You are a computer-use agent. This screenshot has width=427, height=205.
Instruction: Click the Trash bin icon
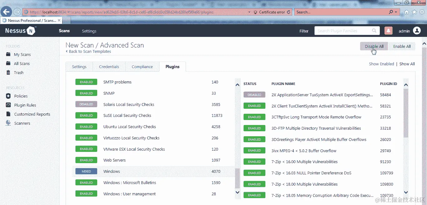(x=8, y=72)
